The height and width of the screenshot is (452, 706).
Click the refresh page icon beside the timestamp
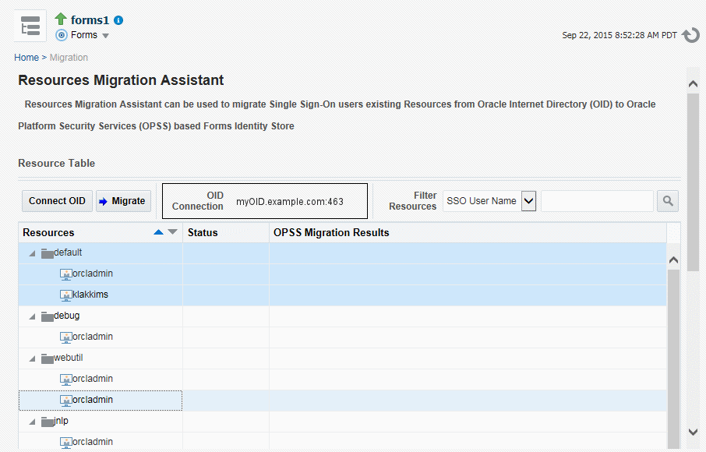click(x=690, y=35)
